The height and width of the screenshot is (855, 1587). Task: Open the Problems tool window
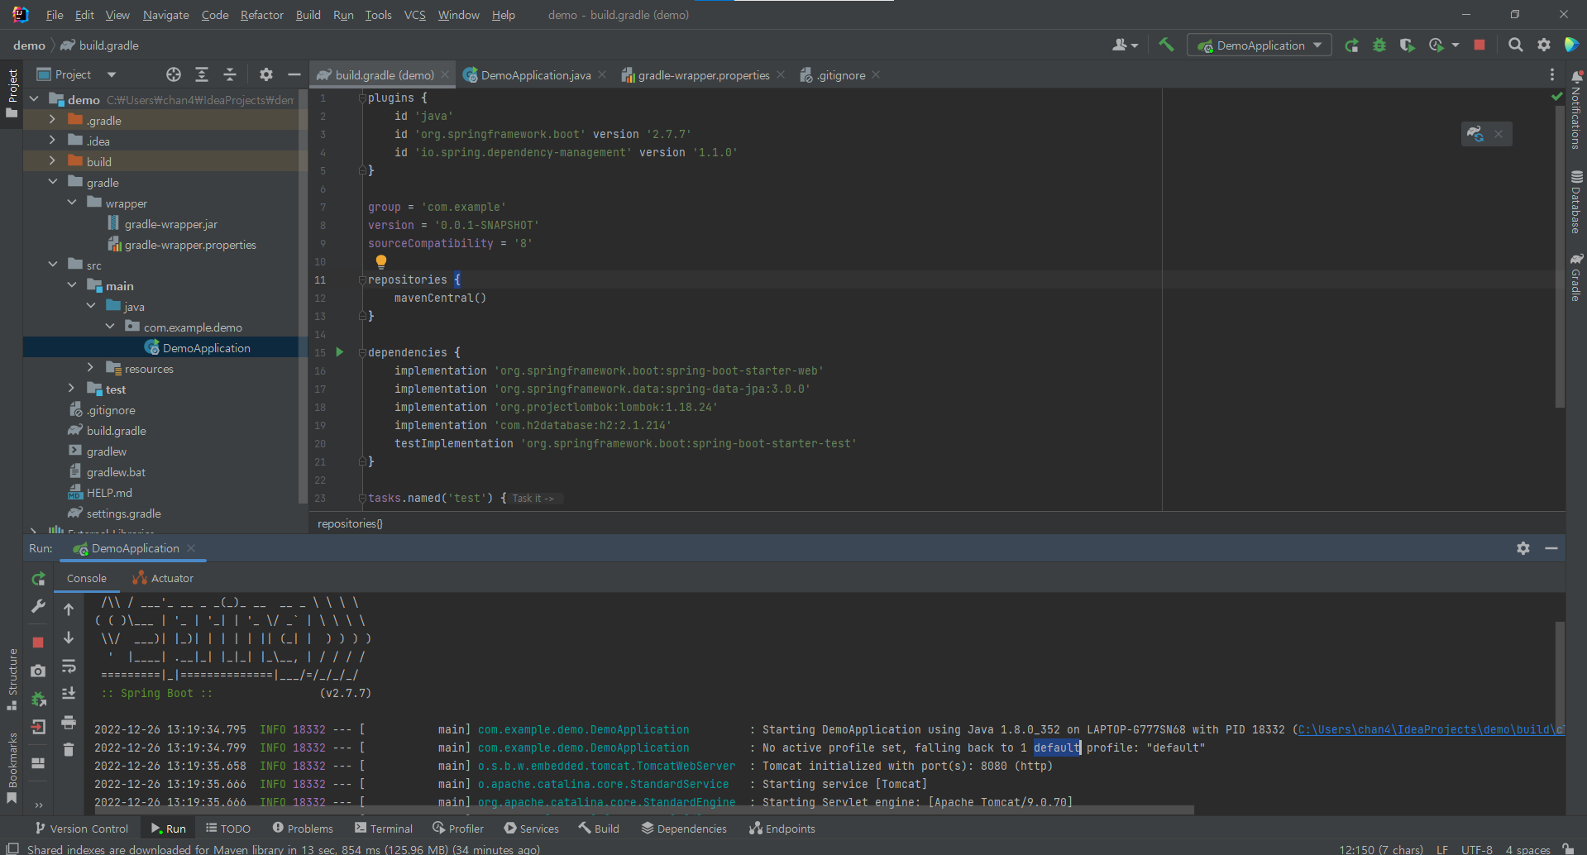[303, 829]
